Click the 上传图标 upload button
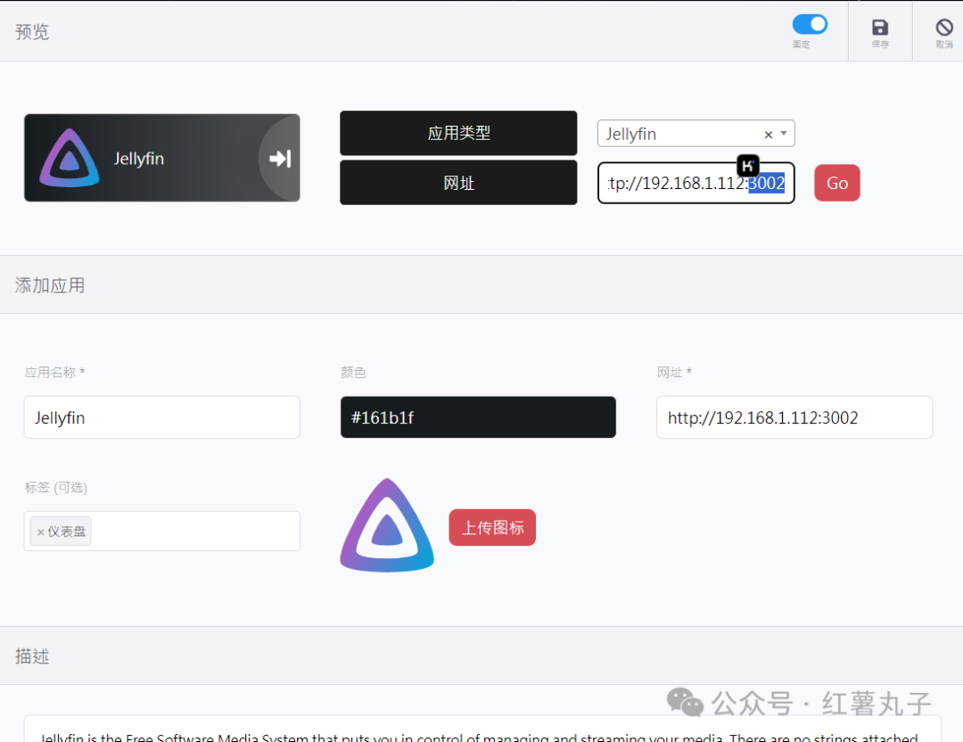 coord(492,528)
